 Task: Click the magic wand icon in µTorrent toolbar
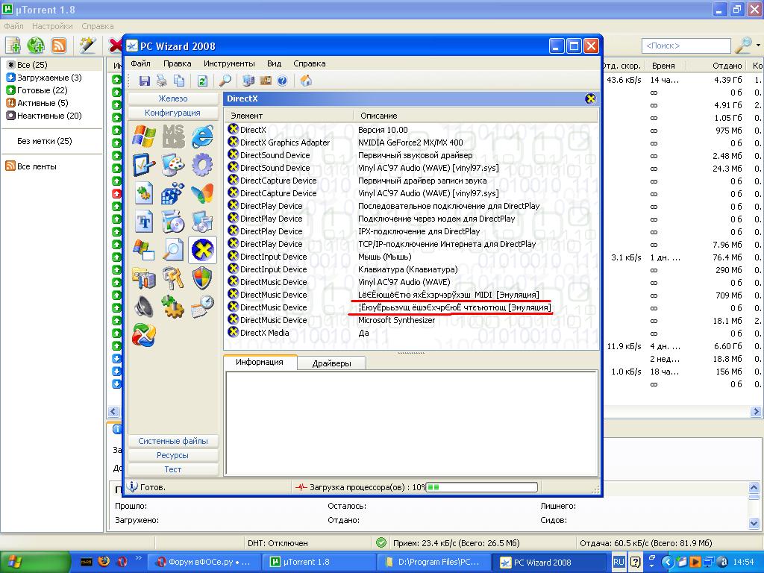pyautogui.click(x=88, y=46)
